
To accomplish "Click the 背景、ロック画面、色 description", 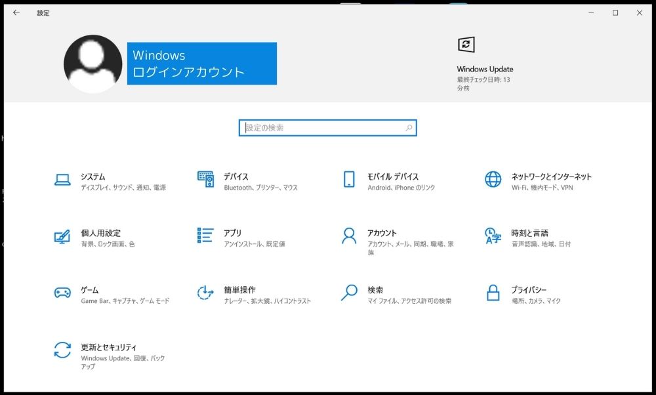I will pyautogui.click(x=108, y=244).
